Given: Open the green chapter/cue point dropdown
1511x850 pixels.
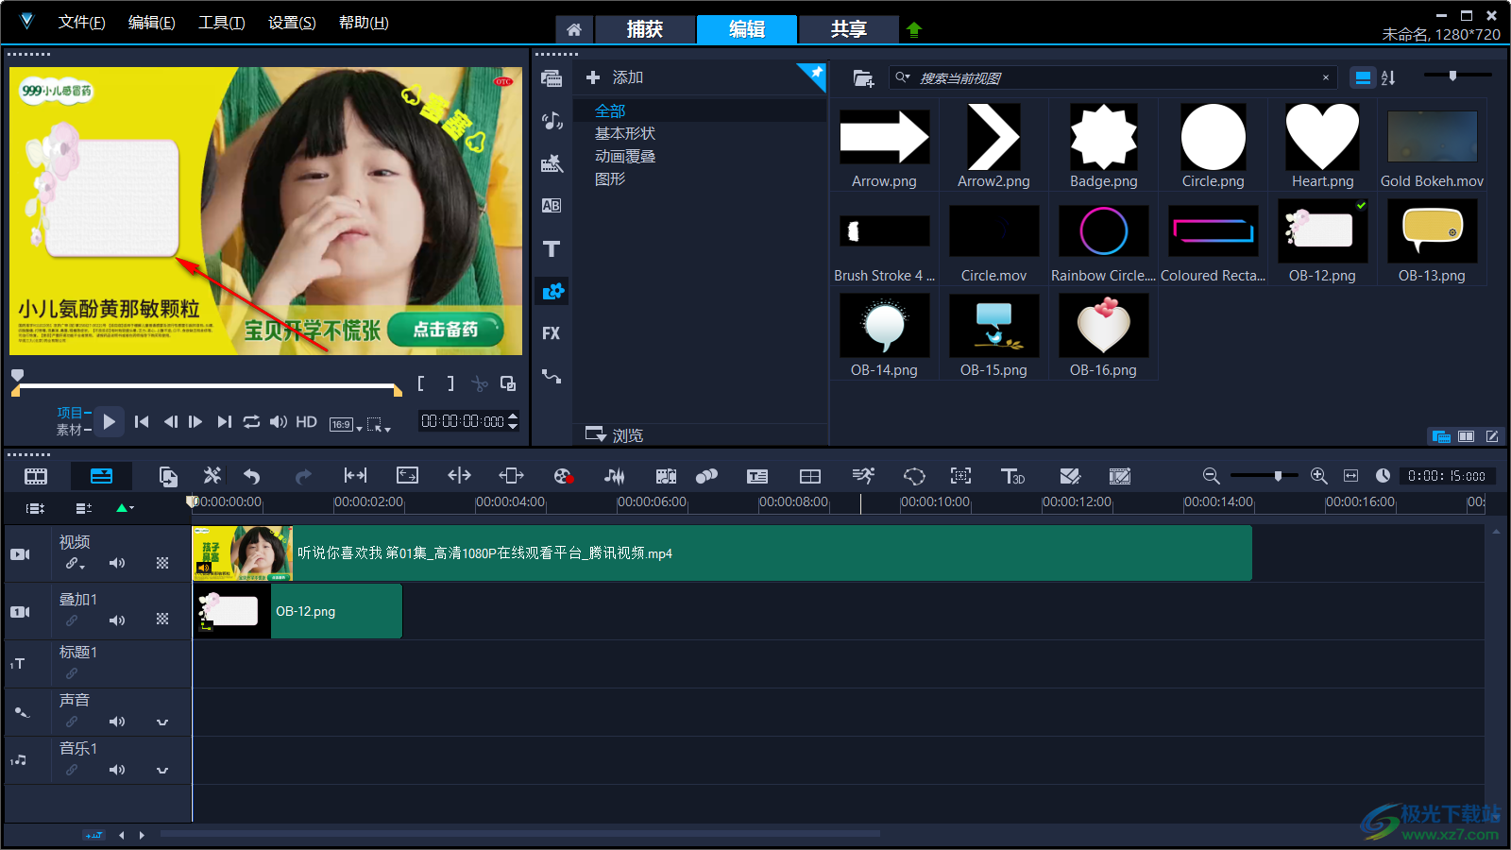Looking at the screenshot, I should 125,508.
